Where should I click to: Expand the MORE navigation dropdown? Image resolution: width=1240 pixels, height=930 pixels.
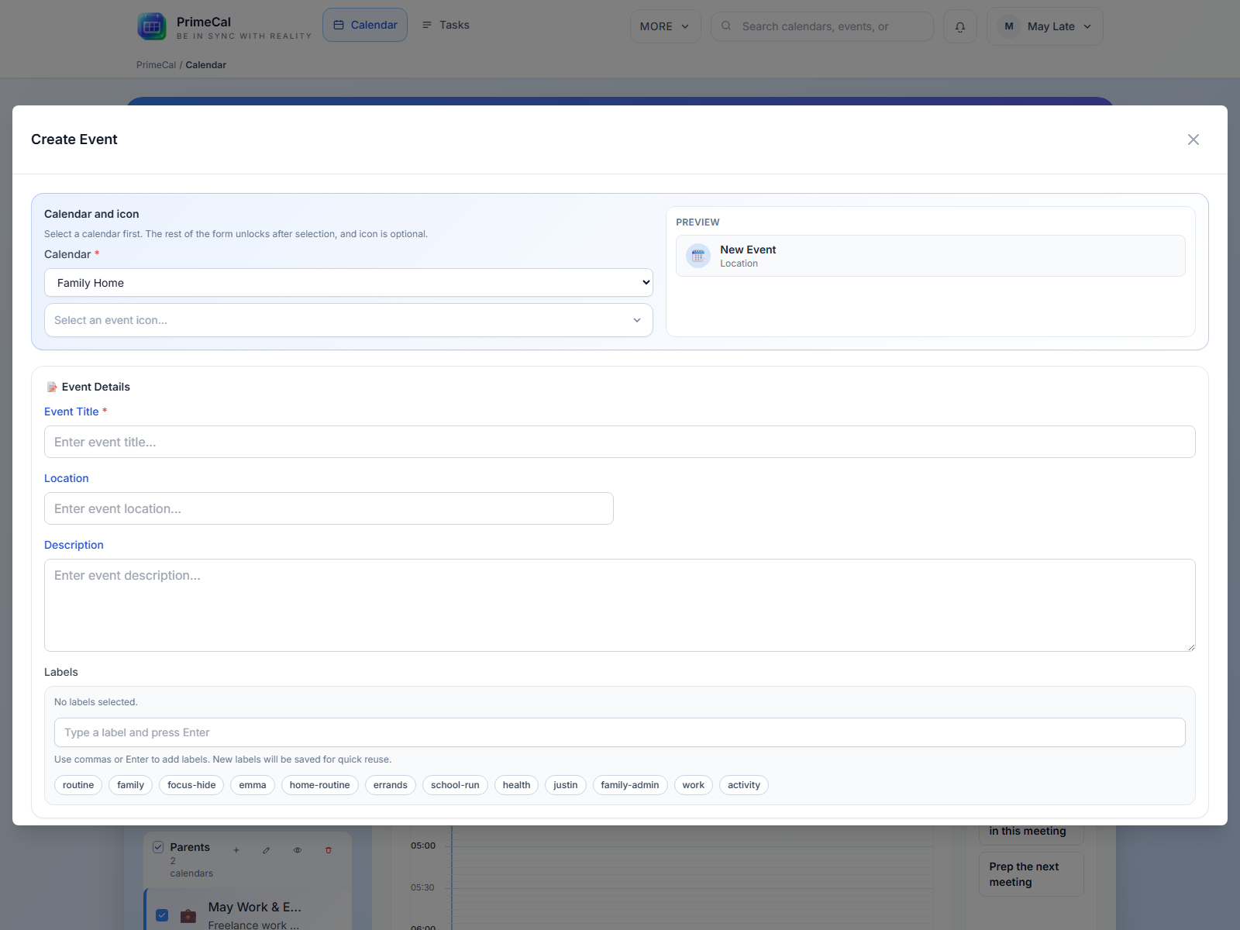[664, 26]
